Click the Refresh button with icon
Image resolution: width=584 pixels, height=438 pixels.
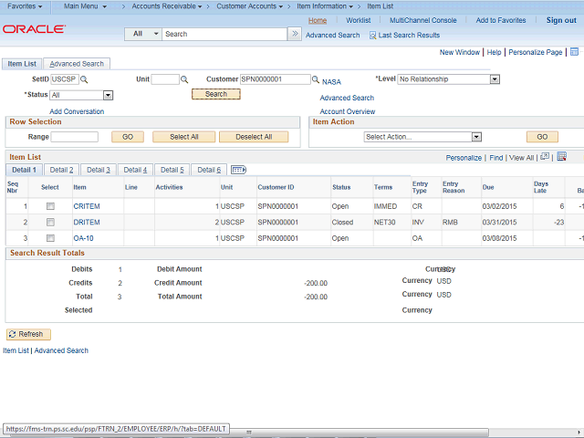[29, 334]
